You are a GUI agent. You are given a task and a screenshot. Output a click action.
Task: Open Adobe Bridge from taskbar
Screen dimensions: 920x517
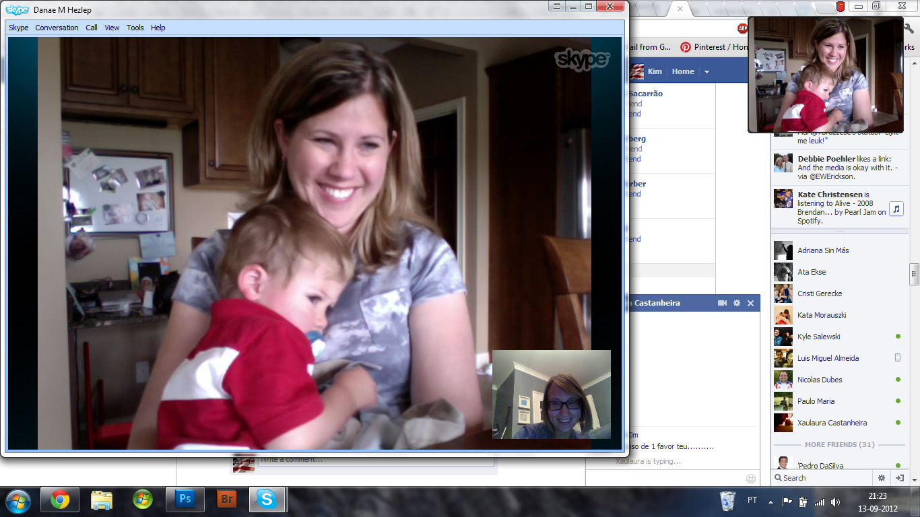pyautogui.click(x=226, y=500)
